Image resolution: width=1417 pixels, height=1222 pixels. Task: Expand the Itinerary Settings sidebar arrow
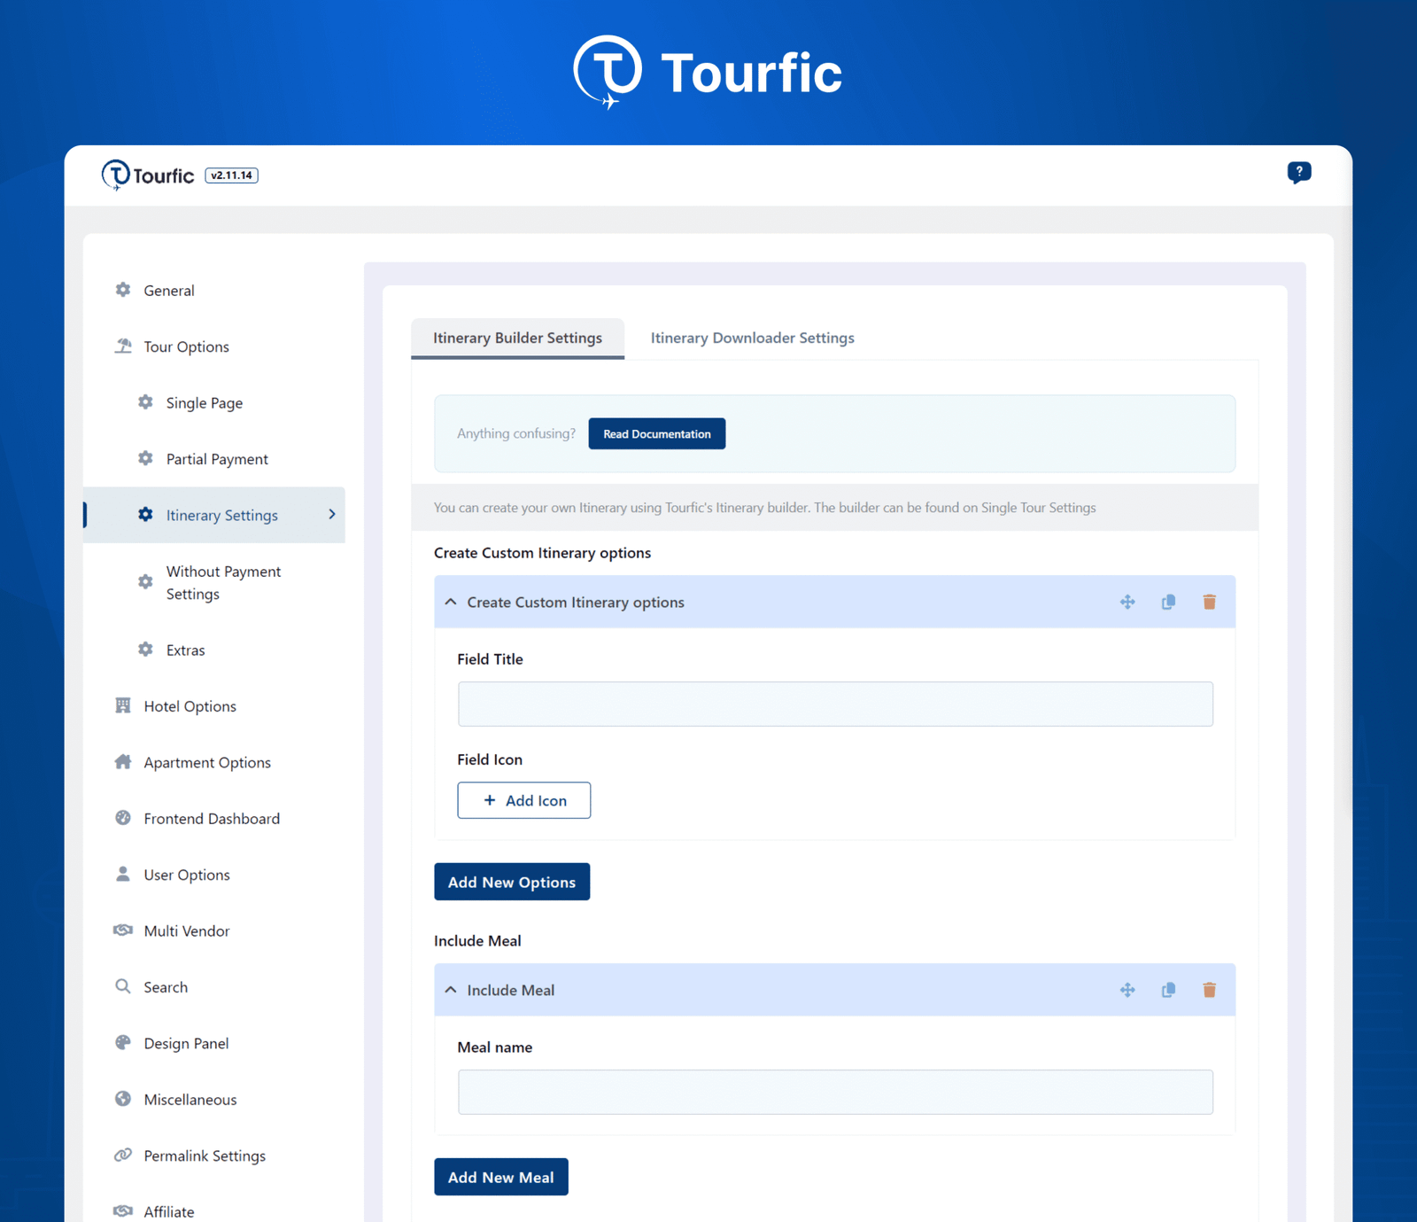click(x=332, y=515)
